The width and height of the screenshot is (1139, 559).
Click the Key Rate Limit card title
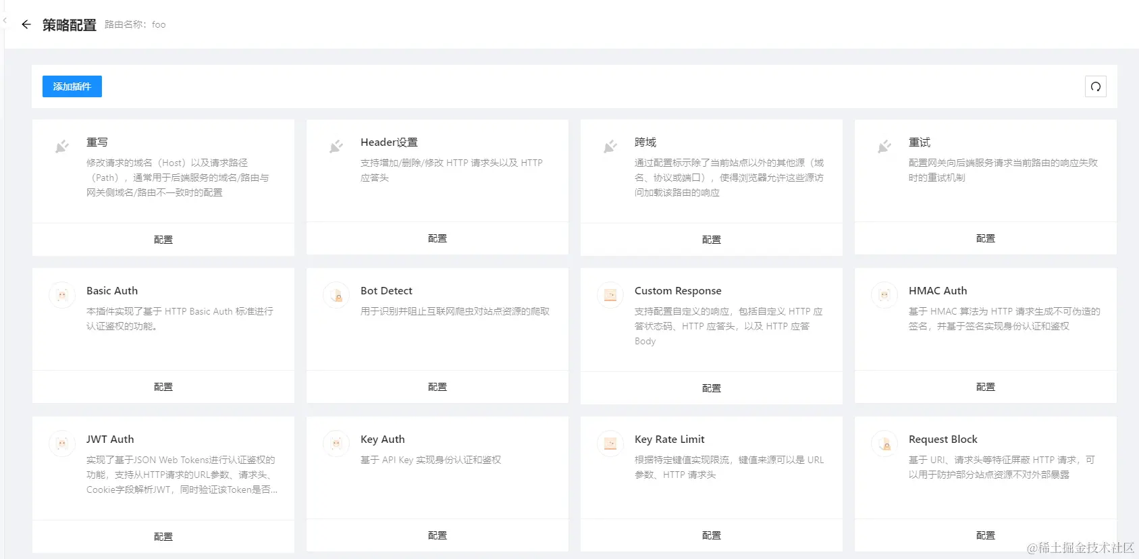click(x=670, y=440)
